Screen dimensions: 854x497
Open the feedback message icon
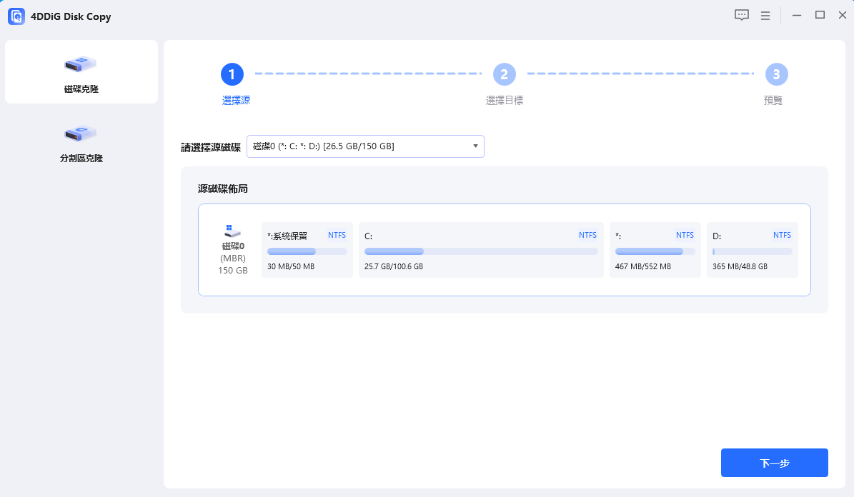[742, 15]
